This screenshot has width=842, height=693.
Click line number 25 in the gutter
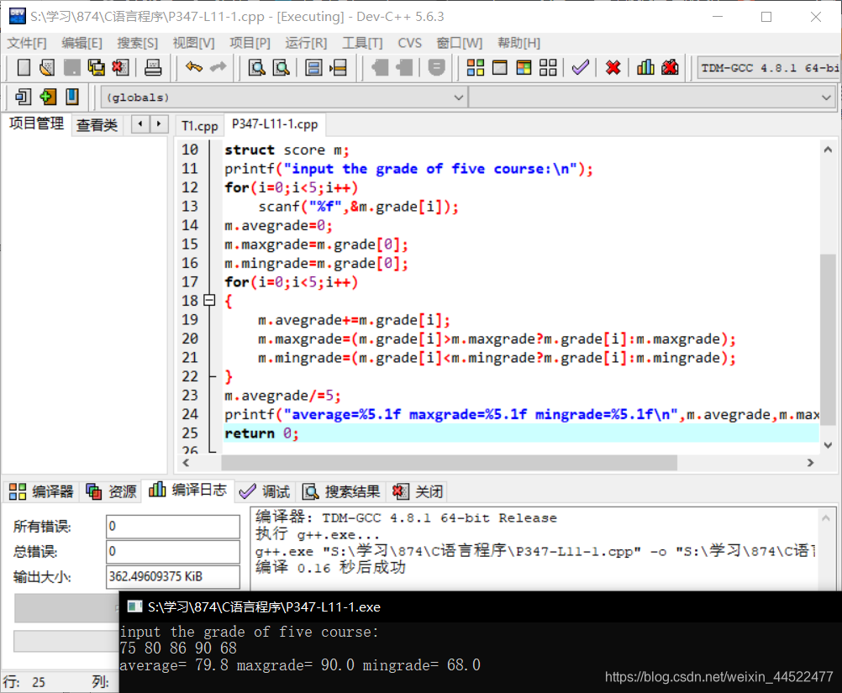tap(190, 433)
